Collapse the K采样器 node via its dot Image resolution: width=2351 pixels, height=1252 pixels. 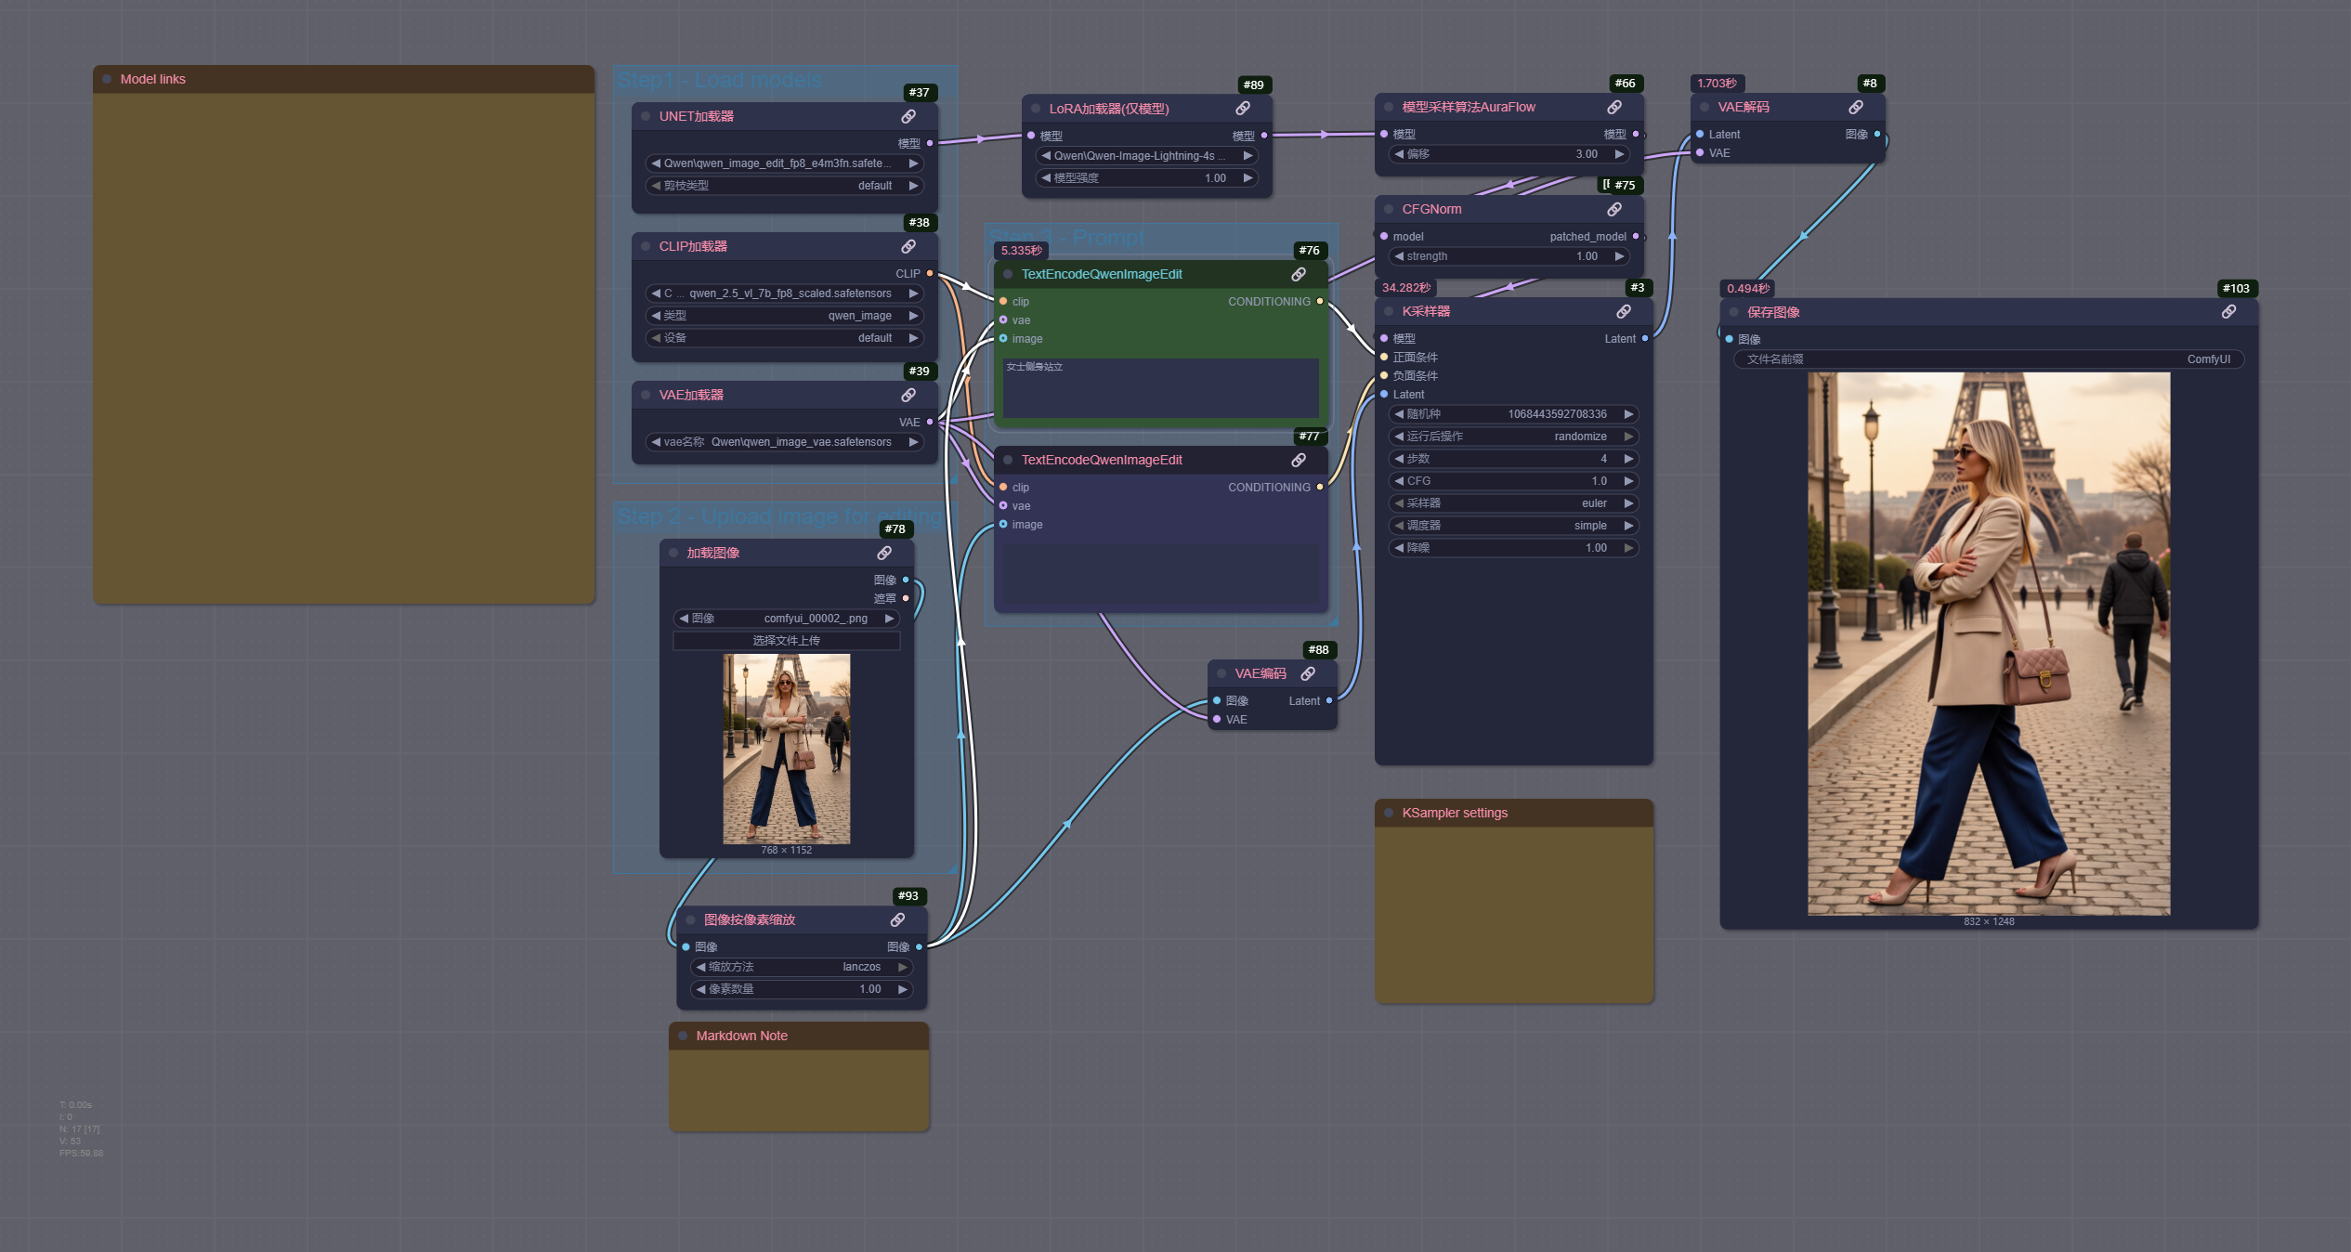[1389, 311]
